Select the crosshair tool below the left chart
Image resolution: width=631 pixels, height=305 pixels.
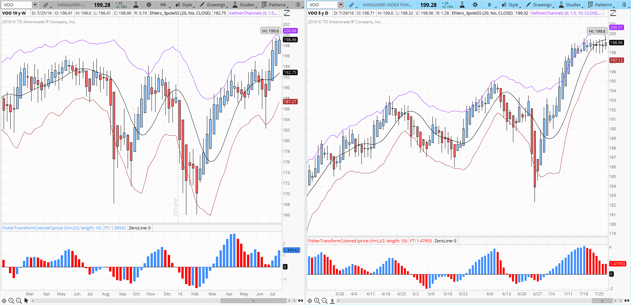pos(4,301)
